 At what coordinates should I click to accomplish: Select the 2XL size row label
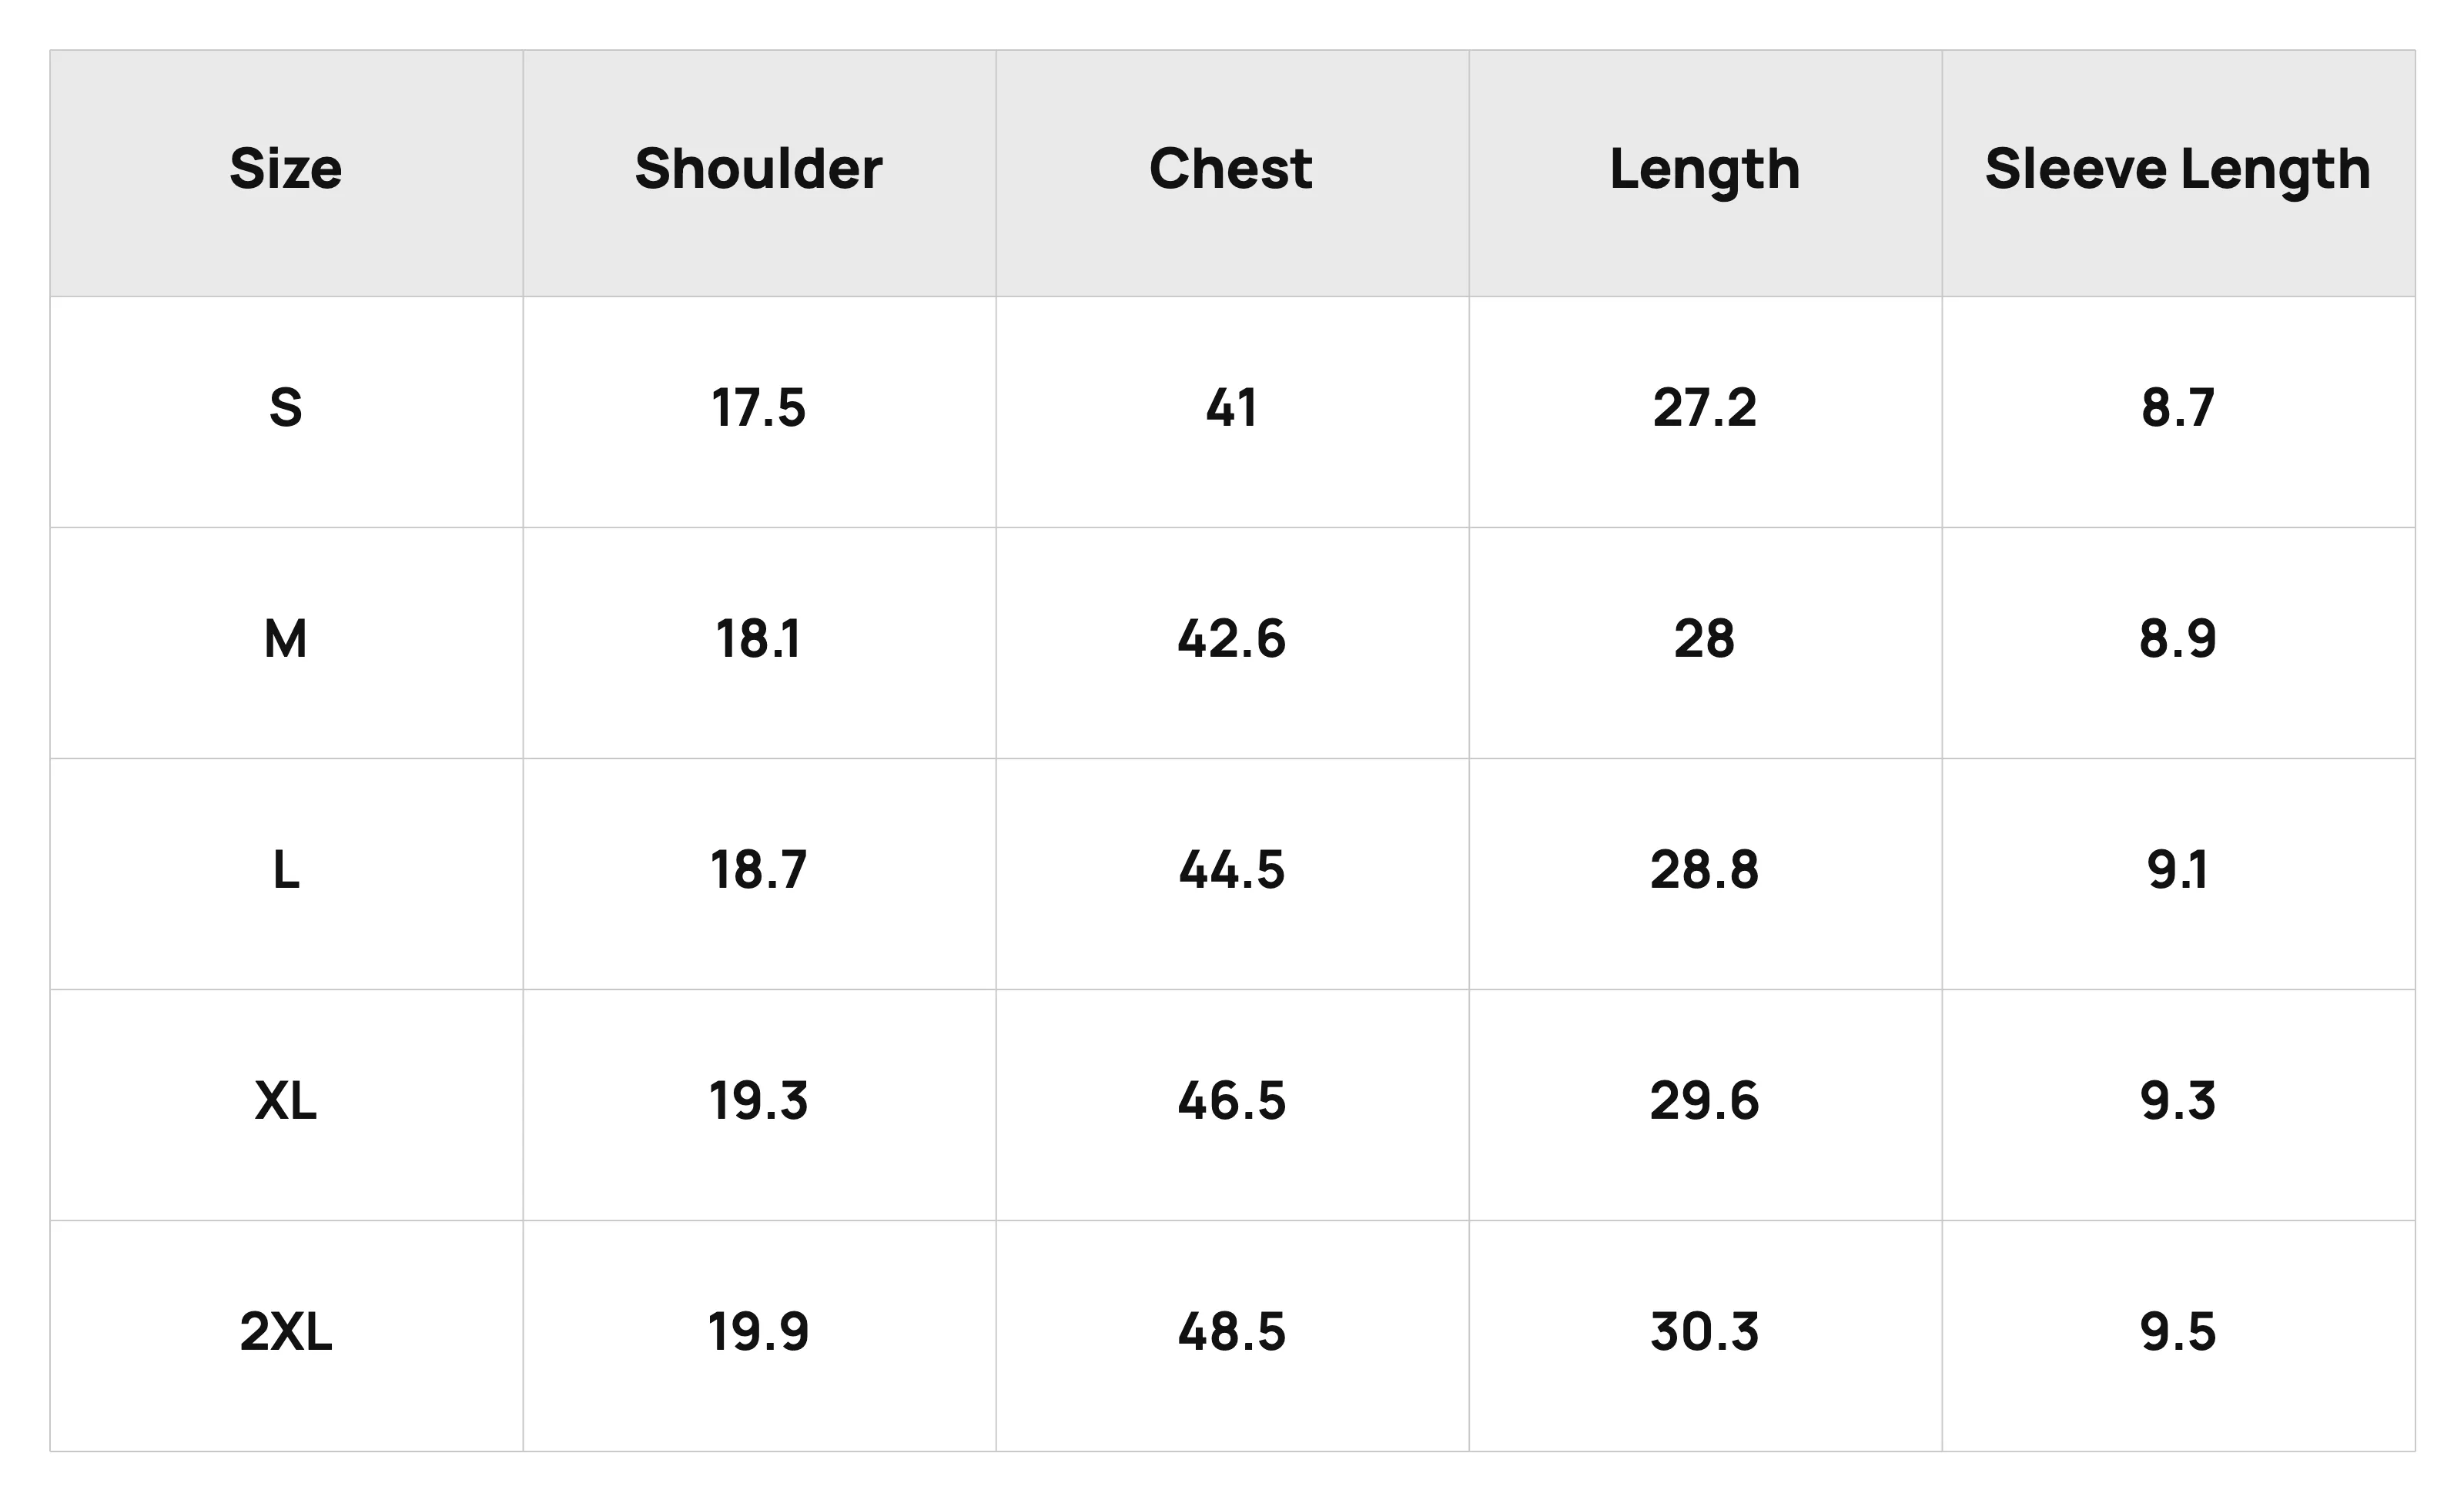point(286,1332)
